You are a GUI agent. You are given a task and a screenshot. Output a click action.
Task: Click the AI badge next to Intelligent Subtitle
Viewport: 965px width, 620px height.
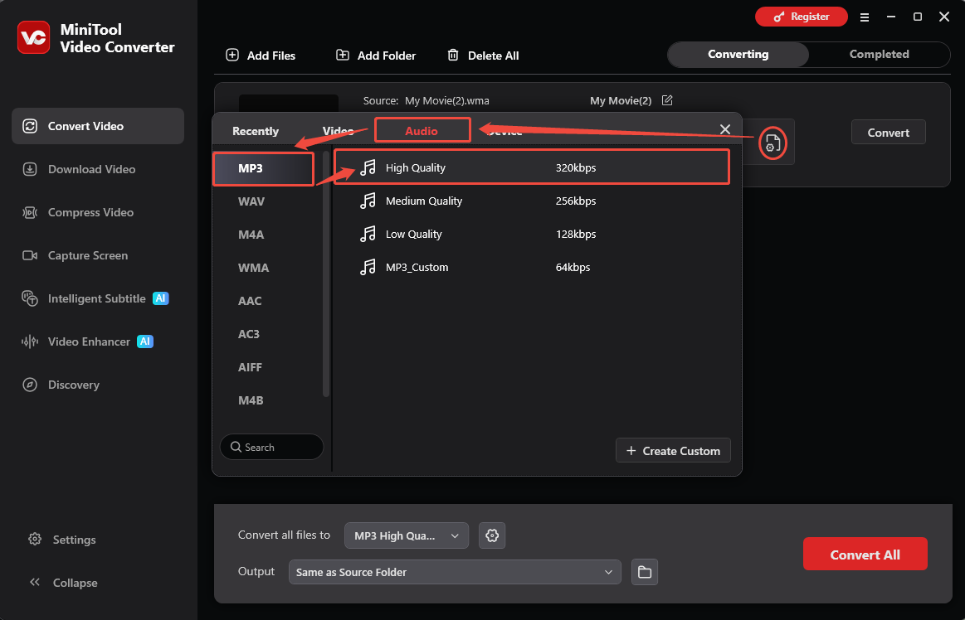(161, 298)
